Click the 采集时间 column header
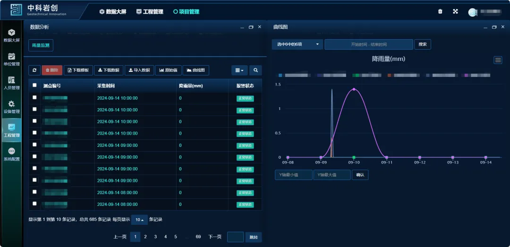Viewport: 510px width, 247px height. [x=106, y=86]
